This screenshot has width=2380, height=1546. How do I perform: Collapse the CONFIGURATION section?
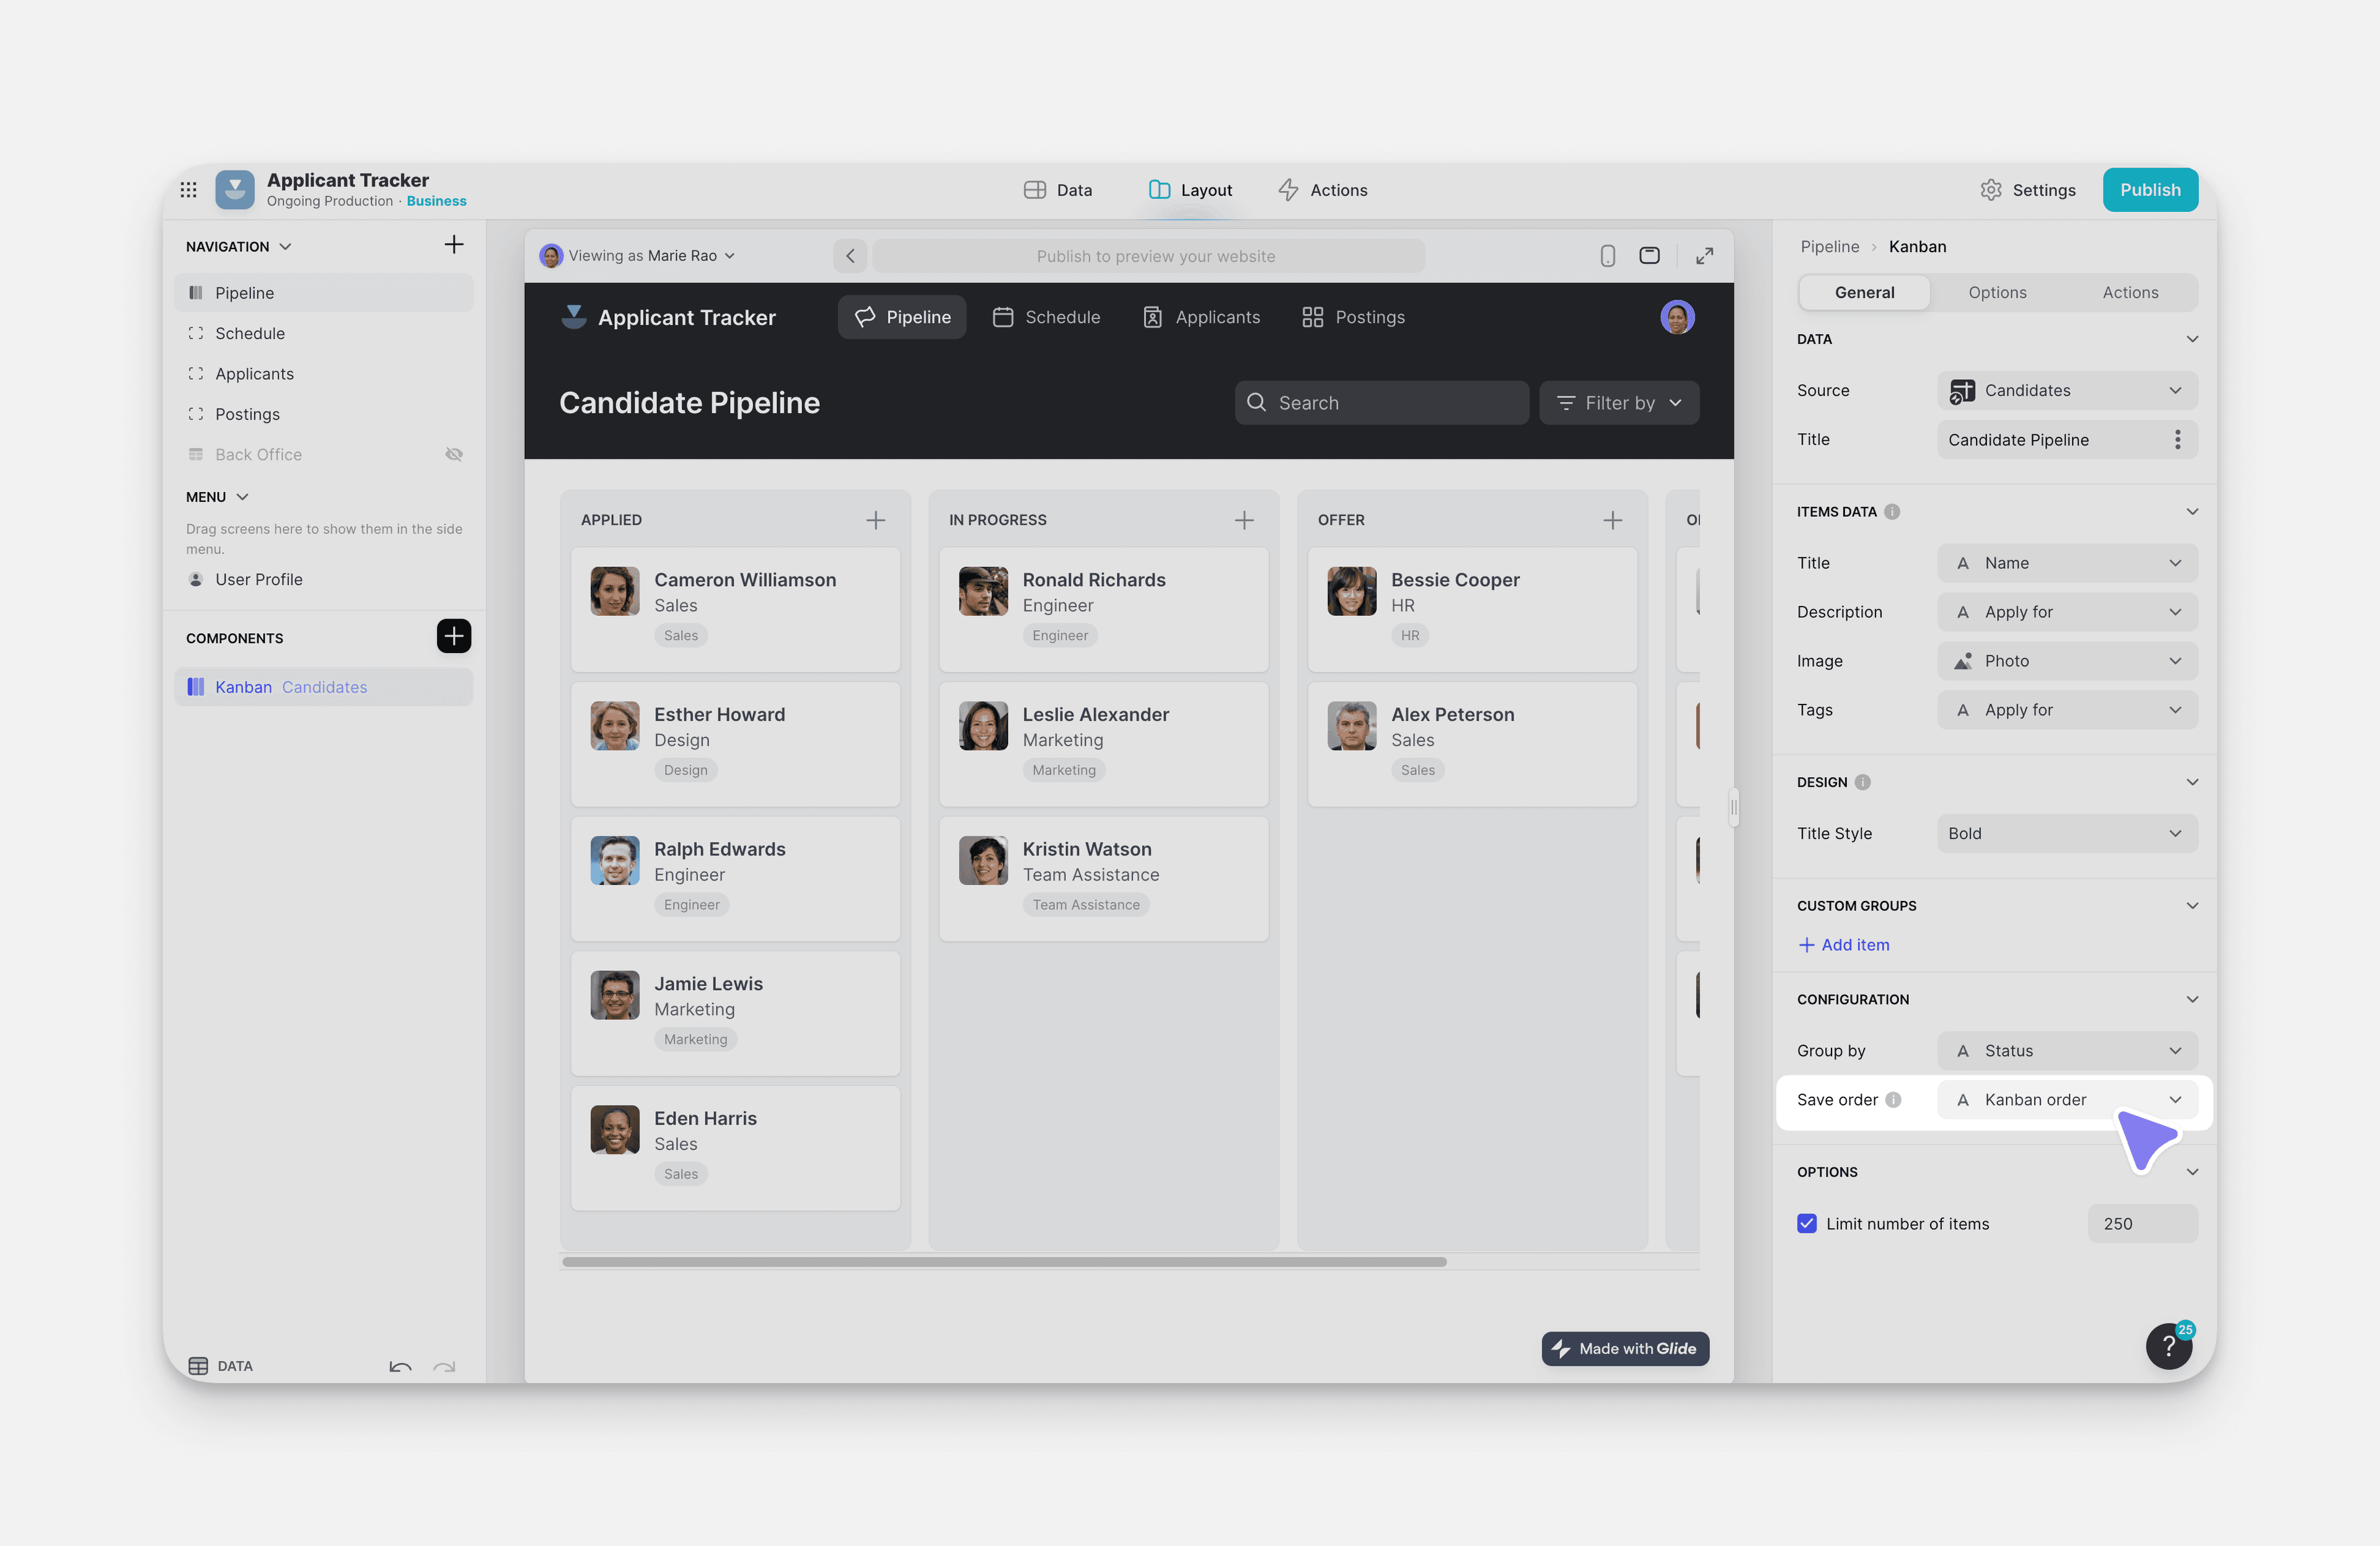click(2192, 1000)
